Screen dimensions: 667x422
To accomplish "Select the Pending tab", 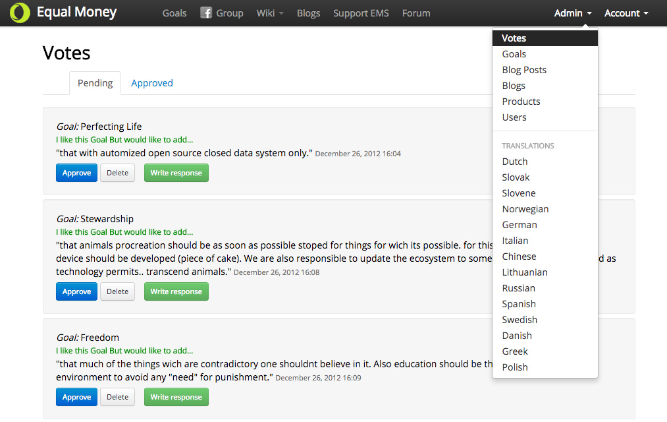I will click(95, 82).
